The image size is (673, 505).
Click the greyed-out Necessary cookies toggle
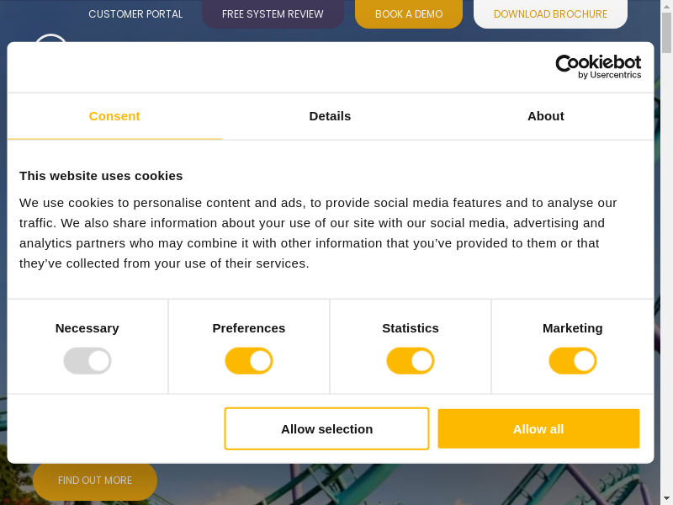[87, 361]
